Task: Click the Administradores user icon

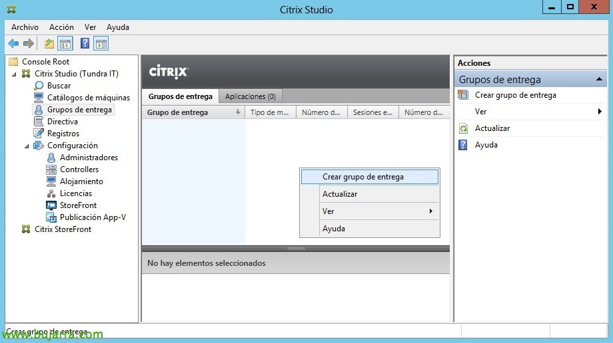Action: pos(51,158)
